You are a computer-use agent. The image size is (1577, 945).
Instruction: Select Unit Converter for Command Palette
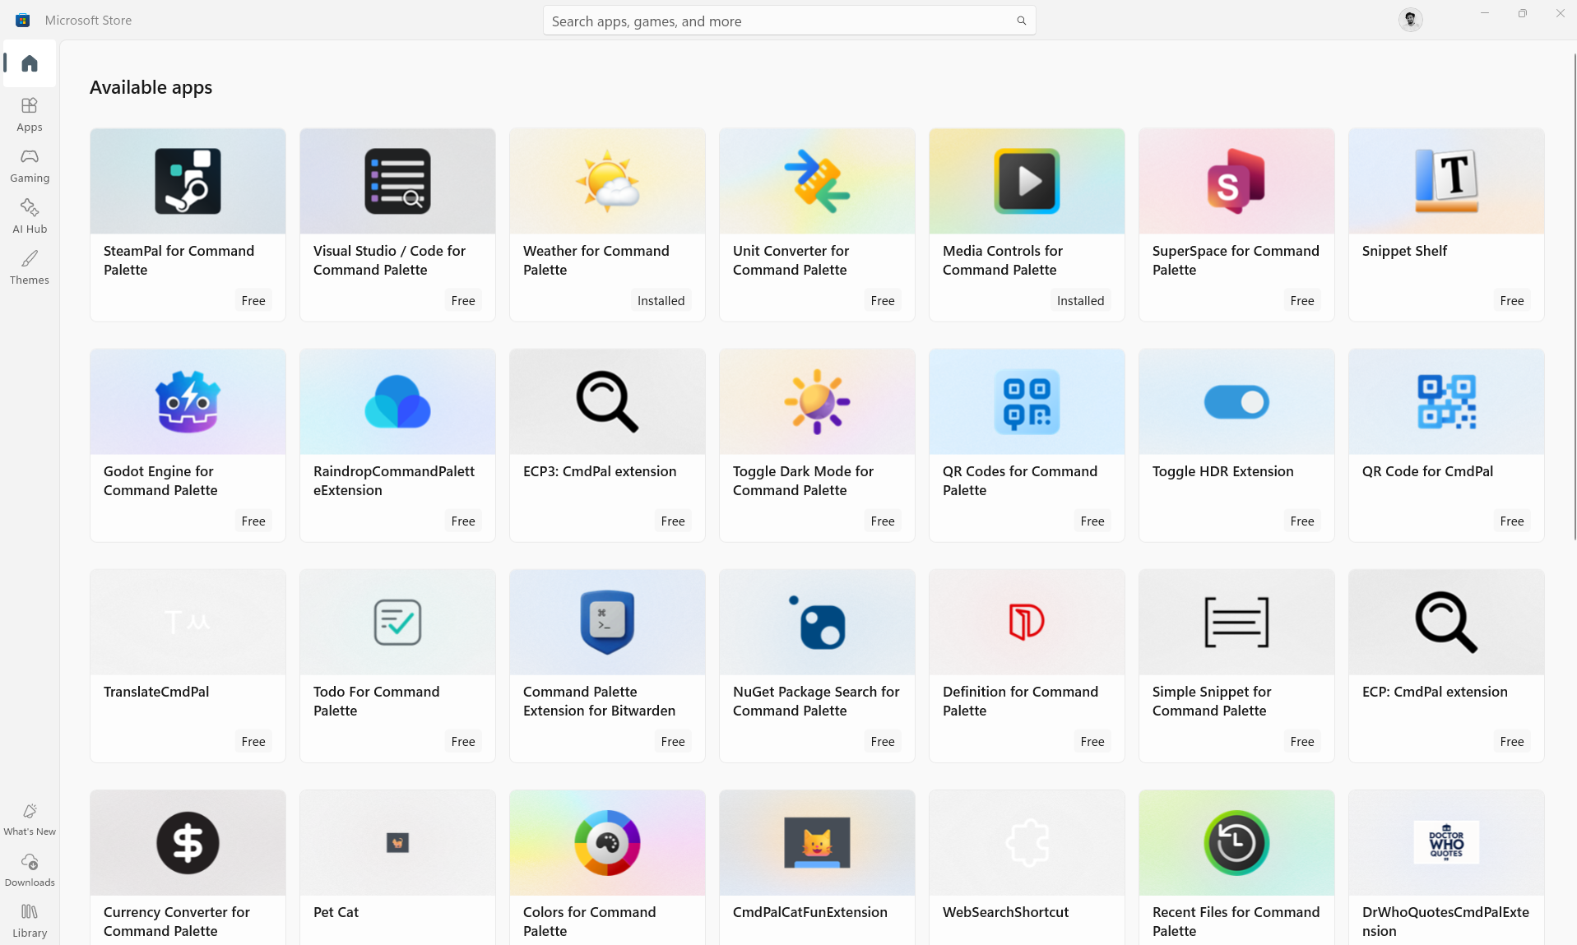coord(816,224)
